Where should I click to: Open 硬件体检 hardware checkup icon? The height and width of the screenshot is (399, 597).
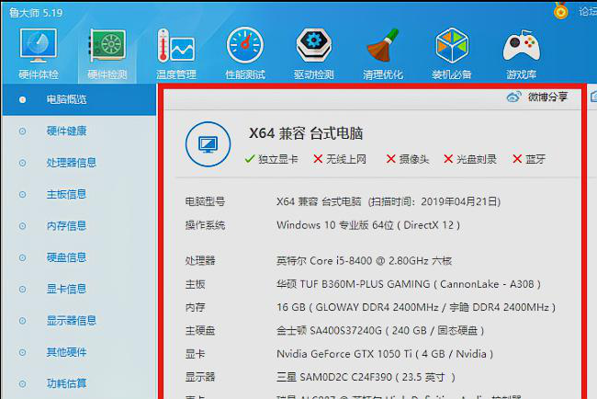click(x=38, y=46)
